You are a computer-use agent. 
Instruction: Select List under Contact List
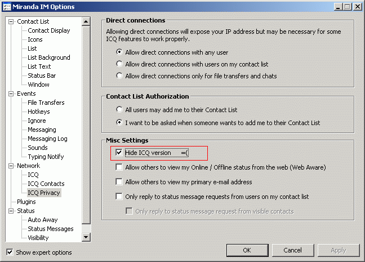(32, 48)
